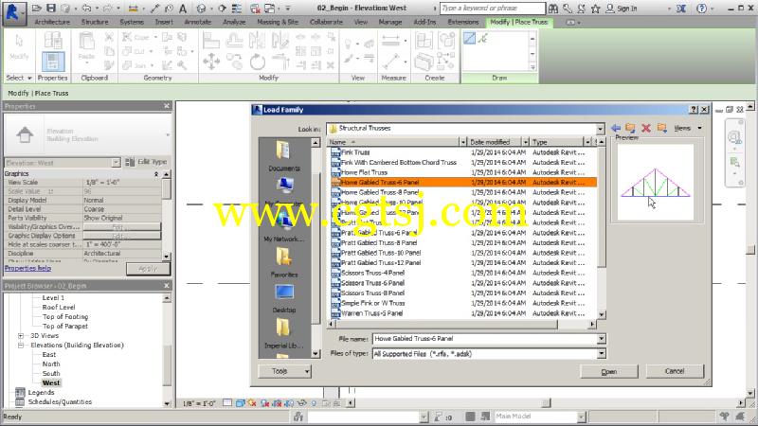Open Favorites in Load Family places bar
Viewport: 758px width, 426px height.
[283, 262]
